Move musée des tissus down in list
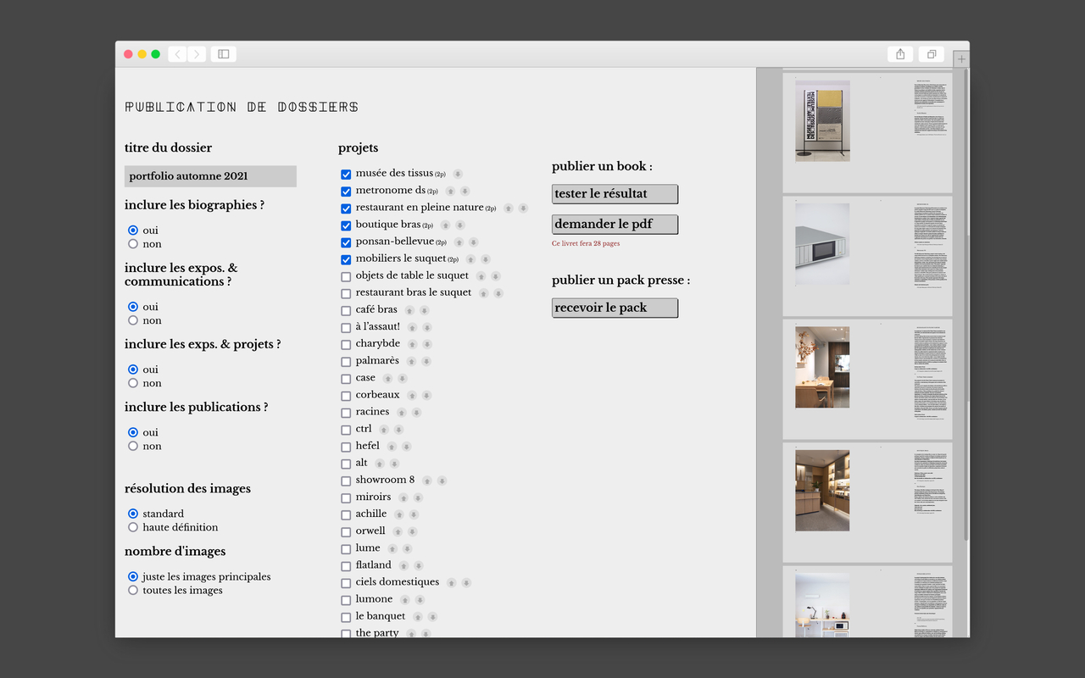This screenshot has height=678, width=1085. (458, 174)
